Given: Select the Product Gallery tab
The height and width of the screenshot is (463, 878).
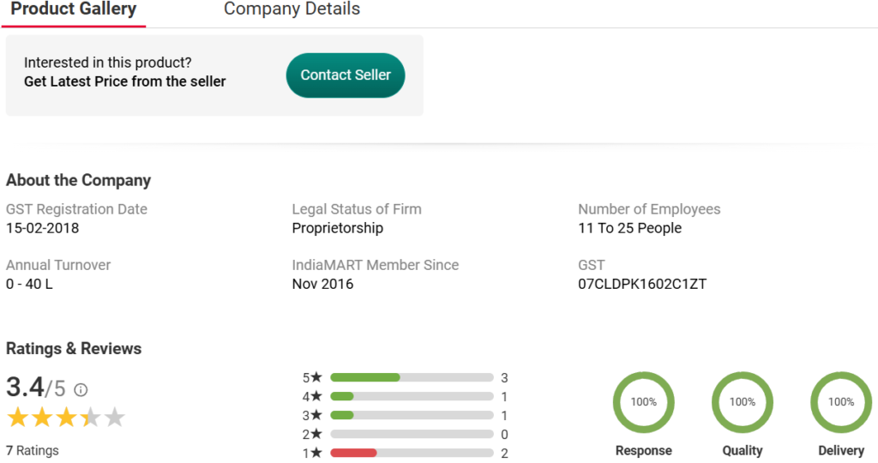Looking at the screenshot, I should [x=73, y=9].
